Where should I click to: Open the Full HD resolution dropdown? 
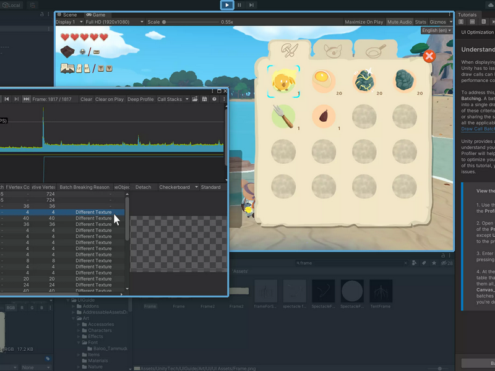(x=114, y=22)
